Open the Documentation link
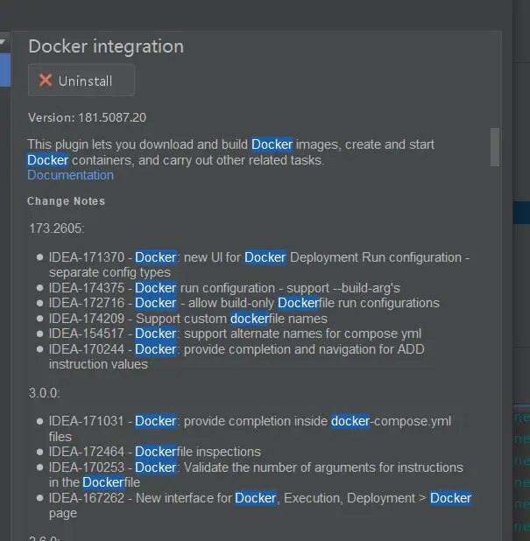This screenshot has width=530, height=541. [x=70, y=175]
